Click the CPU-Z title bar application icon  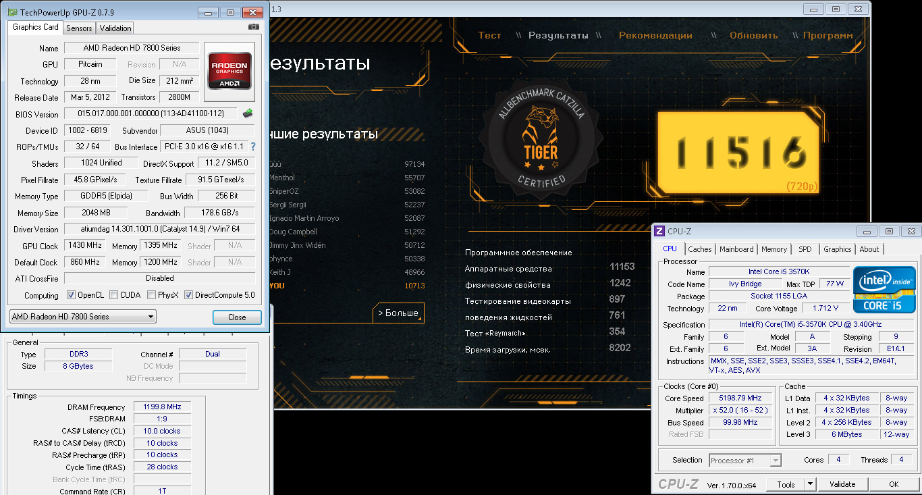pos(660,231)
